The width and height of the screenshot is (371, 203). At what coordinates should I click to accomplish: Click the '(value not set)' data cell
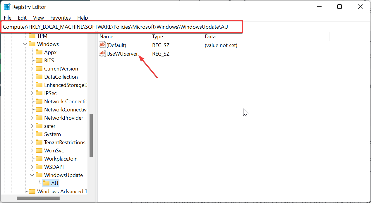(x=221, y=45)
